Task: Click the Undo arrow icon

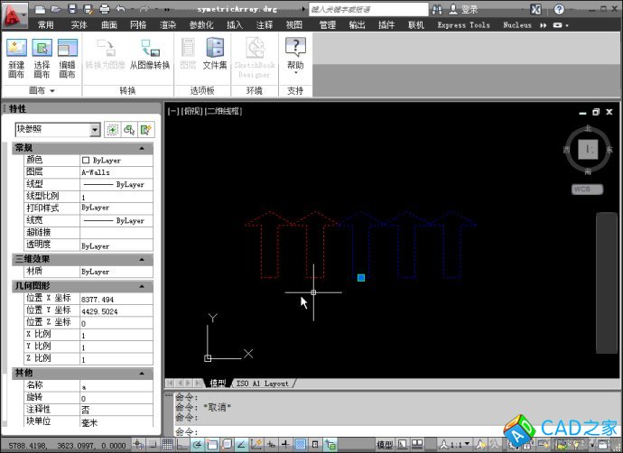Action: coord(121,9)
